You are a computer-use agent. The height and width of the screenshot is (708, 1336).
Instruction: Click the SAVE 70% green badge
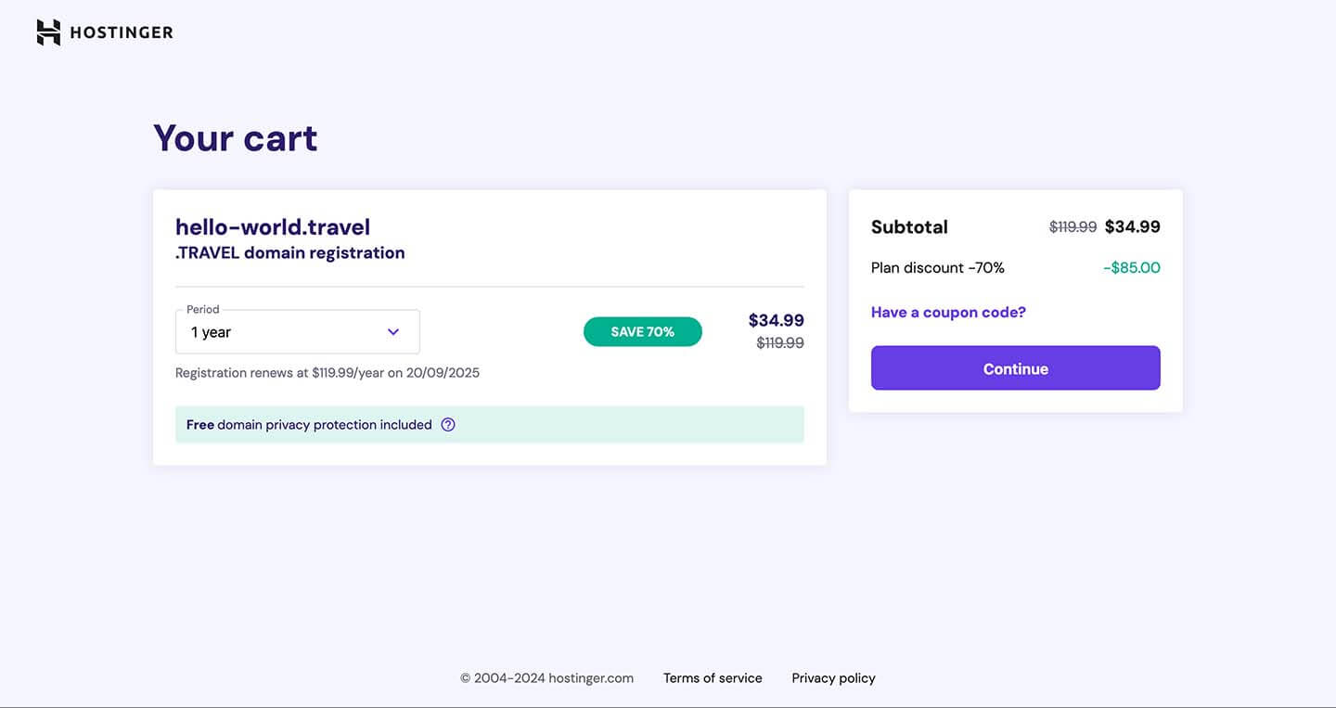pos(643,332)
